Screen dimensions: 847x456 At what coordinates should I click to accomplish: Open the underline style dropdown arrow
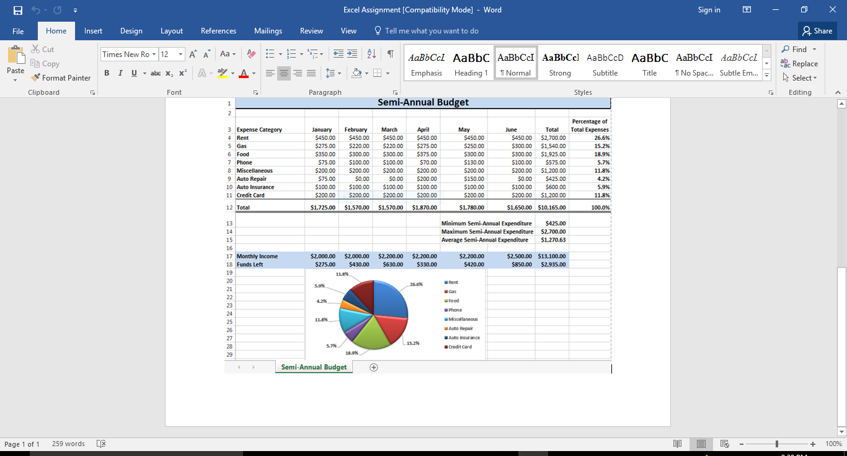pos(144,73)
